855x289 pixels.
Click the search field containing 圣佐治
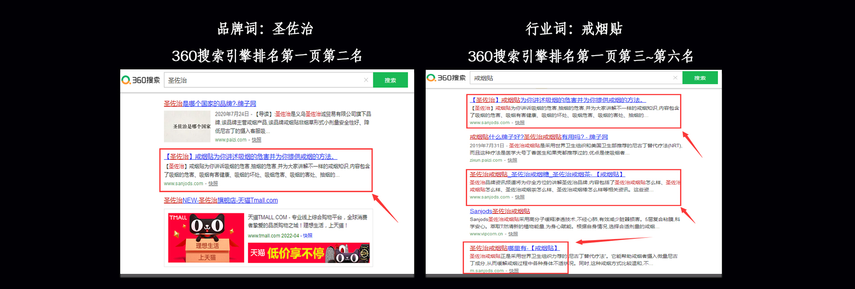pos(269,80)
